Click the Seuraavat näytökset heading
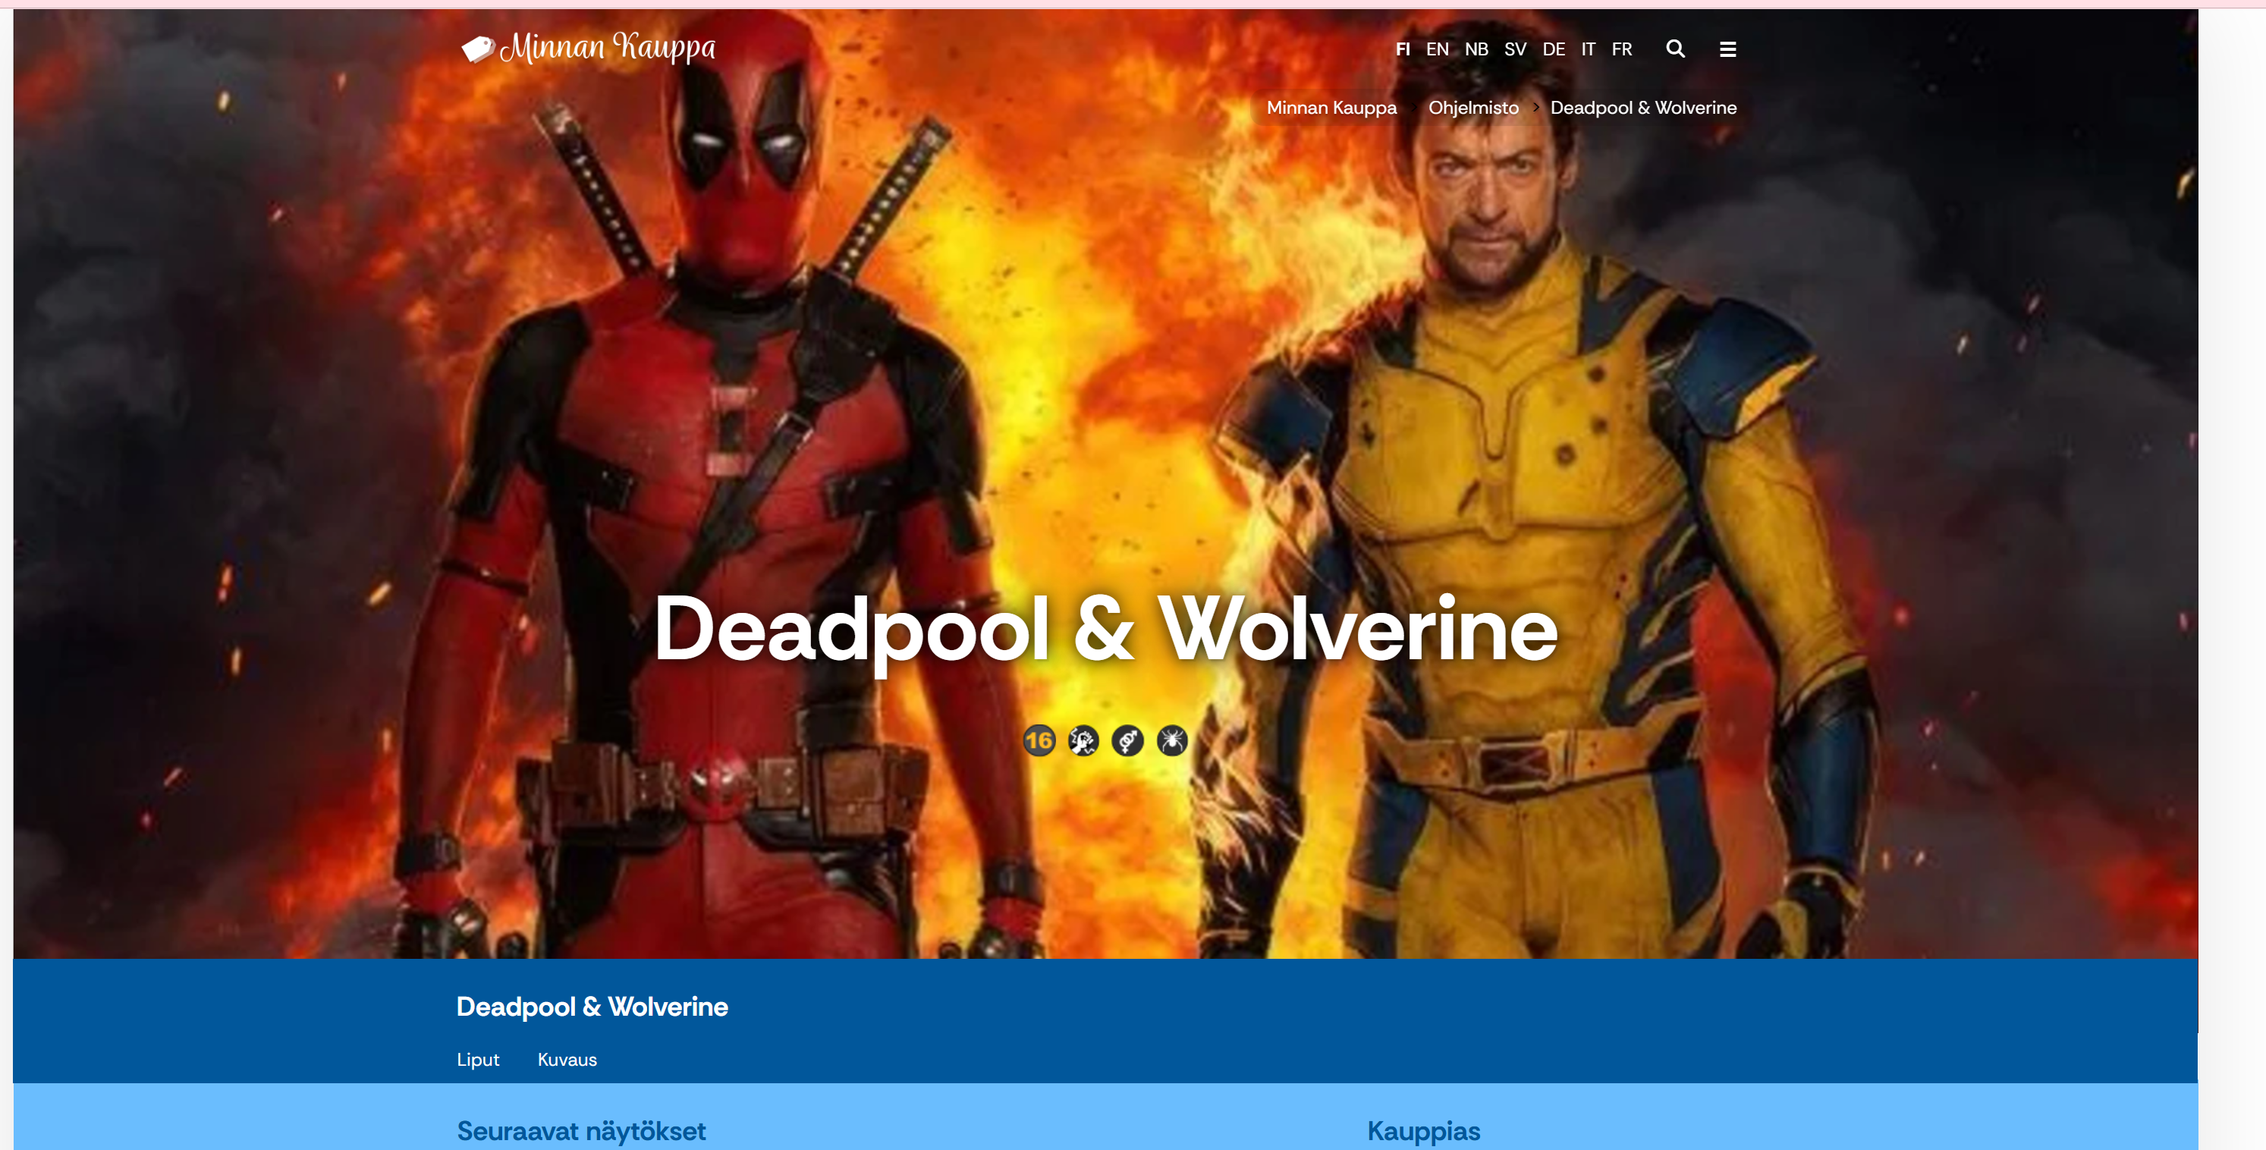Viewport: 2266px width, 1150px height. (x=581, y=1130)
